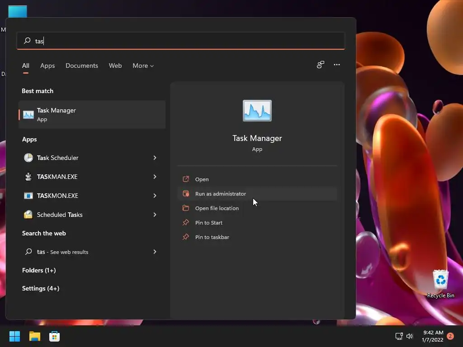Expand the Settings (4+) section
This screenshot has width=463, height=347.
point(41,288)
